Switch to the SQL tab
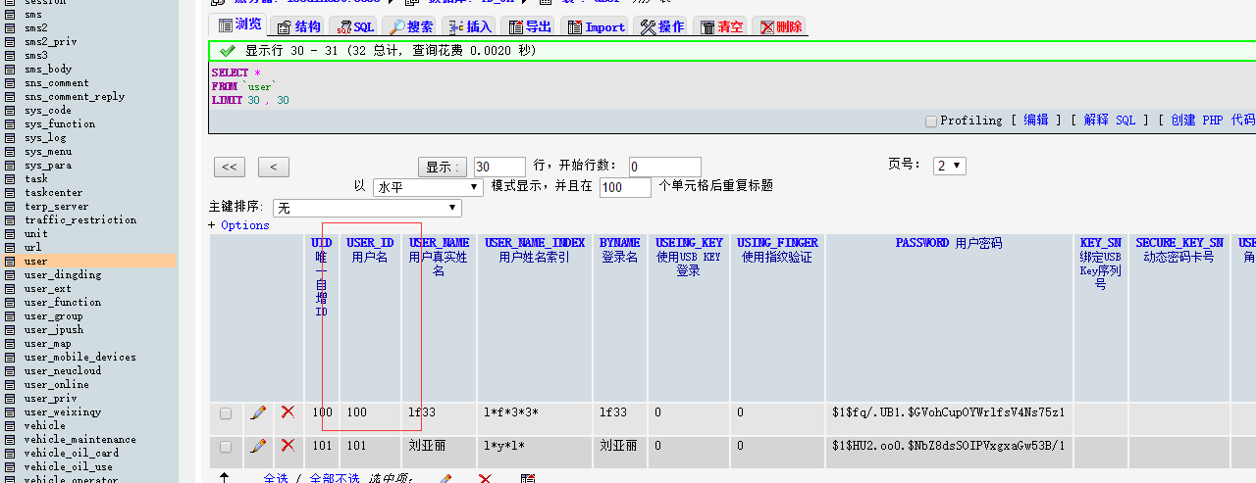This screenshot has height=483, width=1256. 353,26
